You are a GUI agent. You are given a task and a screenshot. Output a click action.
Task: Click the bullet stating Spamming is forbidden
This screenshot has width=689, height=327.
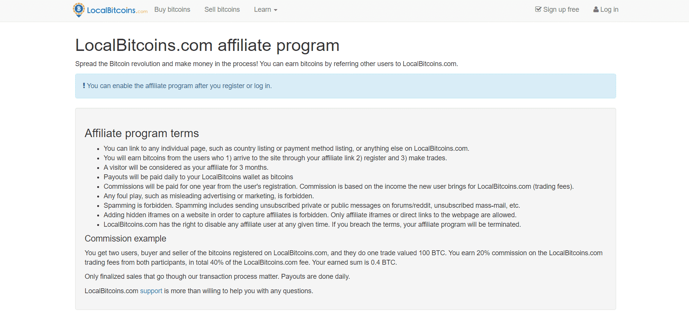[312, 205]
